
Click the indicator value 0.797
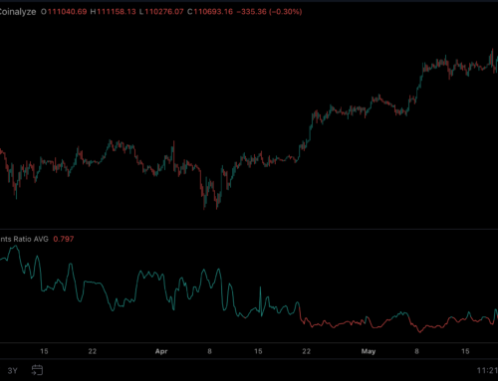coord(64,239)
